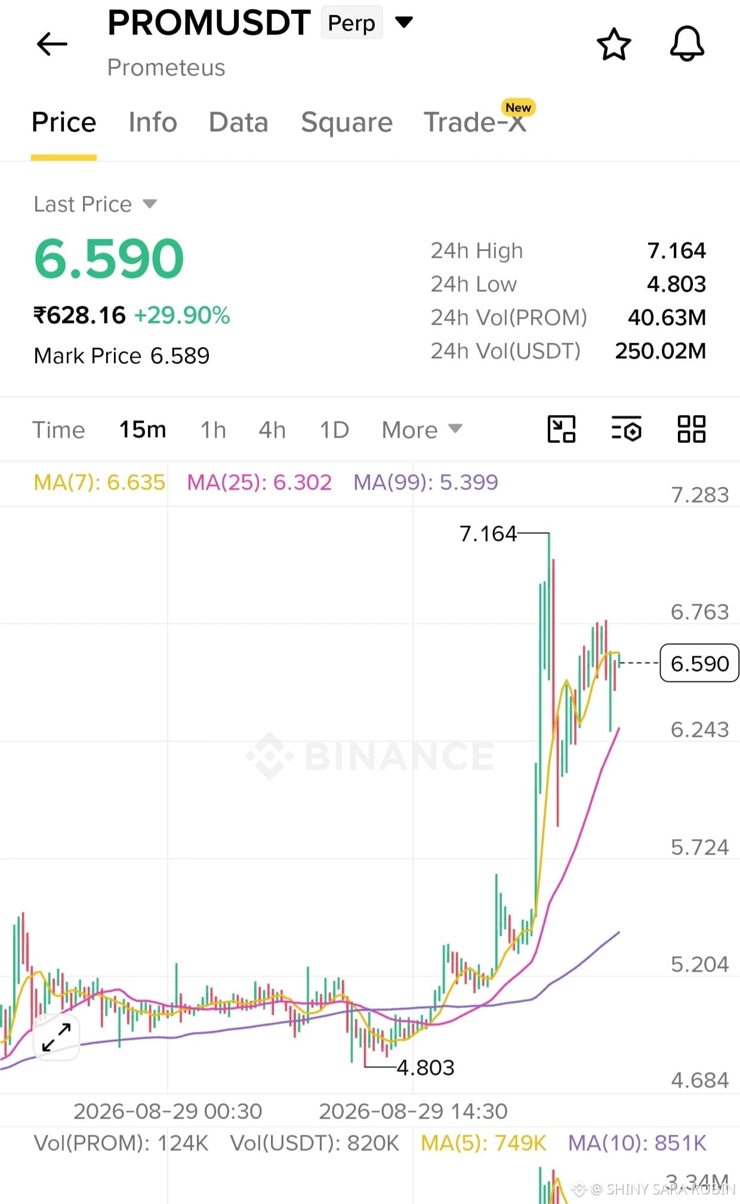Viewport: 740px width, 1204px height.
Task: Tap the MA(7): 6.635 indicator label
Action: tap(99, 482)
